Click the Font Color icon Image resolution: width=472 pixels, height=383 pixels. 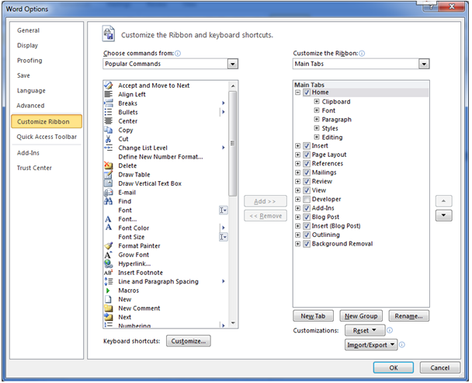click(x=109, y=228)
